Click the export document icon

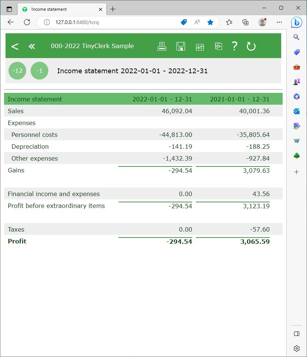218,46
